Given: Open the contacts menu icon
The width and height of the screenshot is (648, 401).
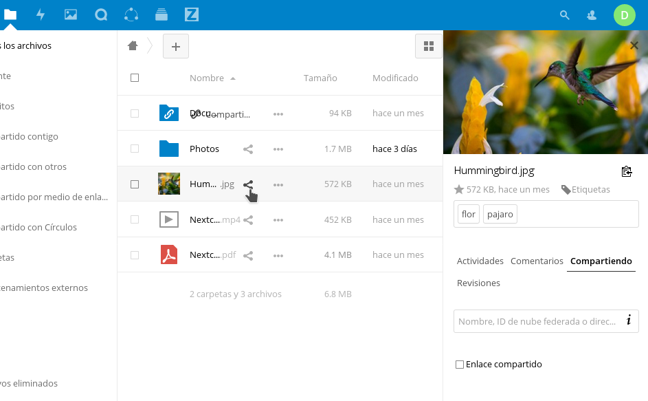Looking at the screenshot, I should [592, 15].
